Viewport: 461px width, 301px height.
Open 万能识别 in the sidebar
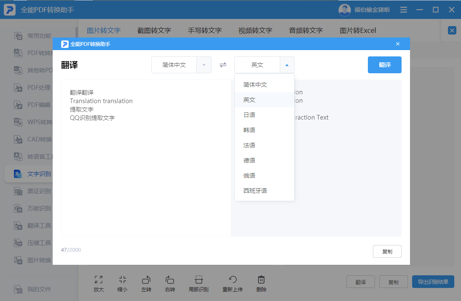click(x=32, y=208)
